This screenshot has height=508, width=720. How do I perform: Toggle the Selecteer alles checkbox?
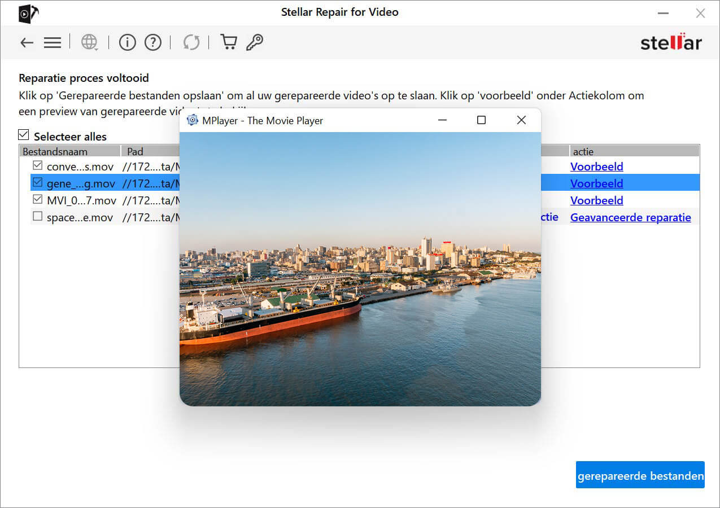pos(23,135)
